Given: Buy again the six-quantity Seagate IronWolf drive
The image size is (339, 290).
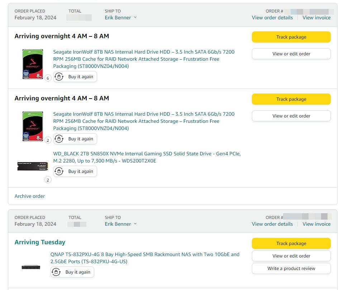Looking at the screenshot, I should click(x=75, y=77).
